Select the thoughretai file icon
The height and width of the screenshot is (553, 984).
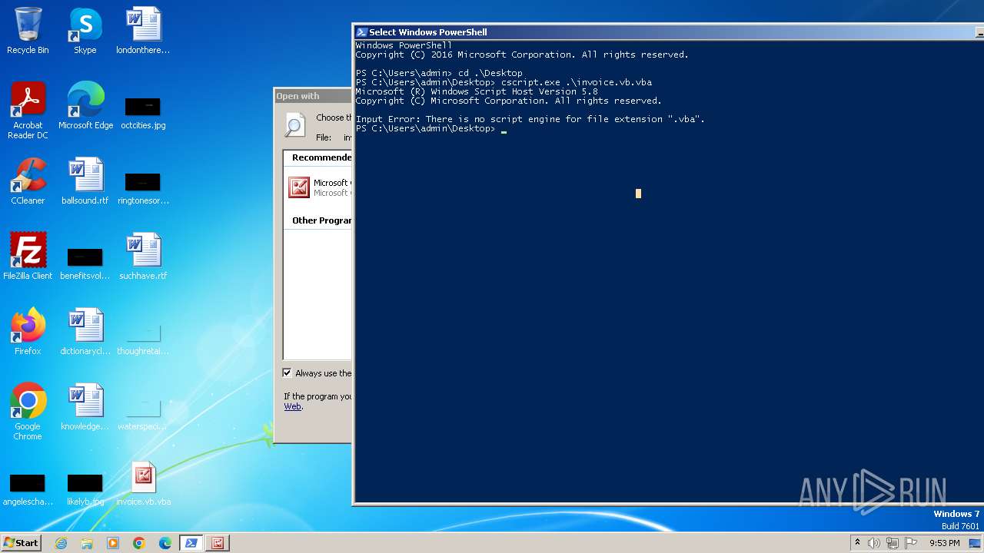coord(143,338)
